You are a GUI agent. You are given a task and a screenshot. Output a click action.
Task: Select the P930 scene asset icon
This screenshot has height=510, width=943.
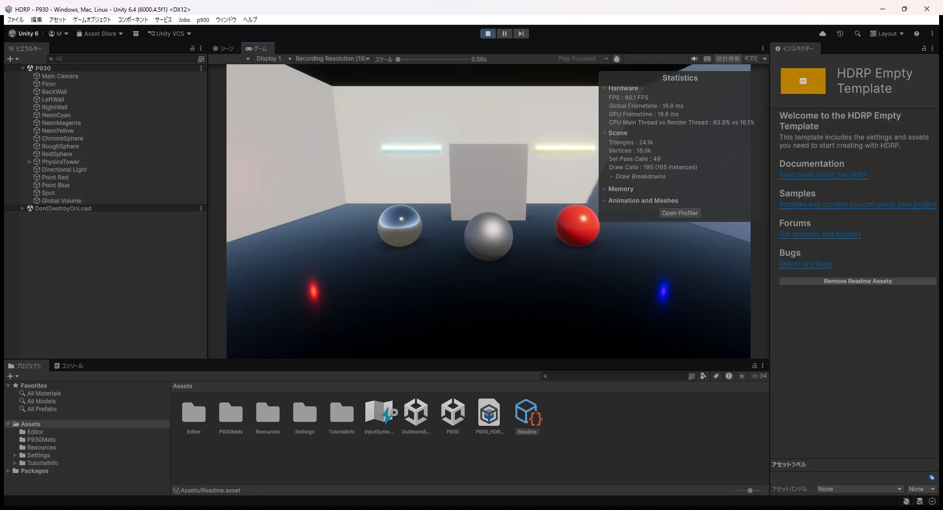[453, 413]
